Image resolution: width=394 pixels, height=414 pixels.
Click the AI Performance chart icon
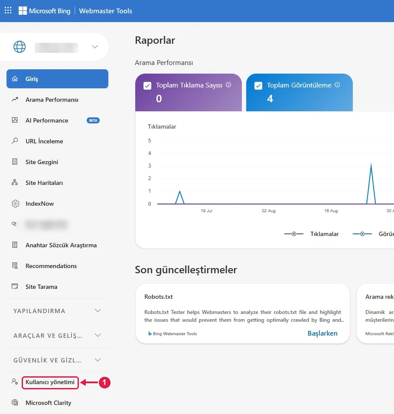click(15, 120)
